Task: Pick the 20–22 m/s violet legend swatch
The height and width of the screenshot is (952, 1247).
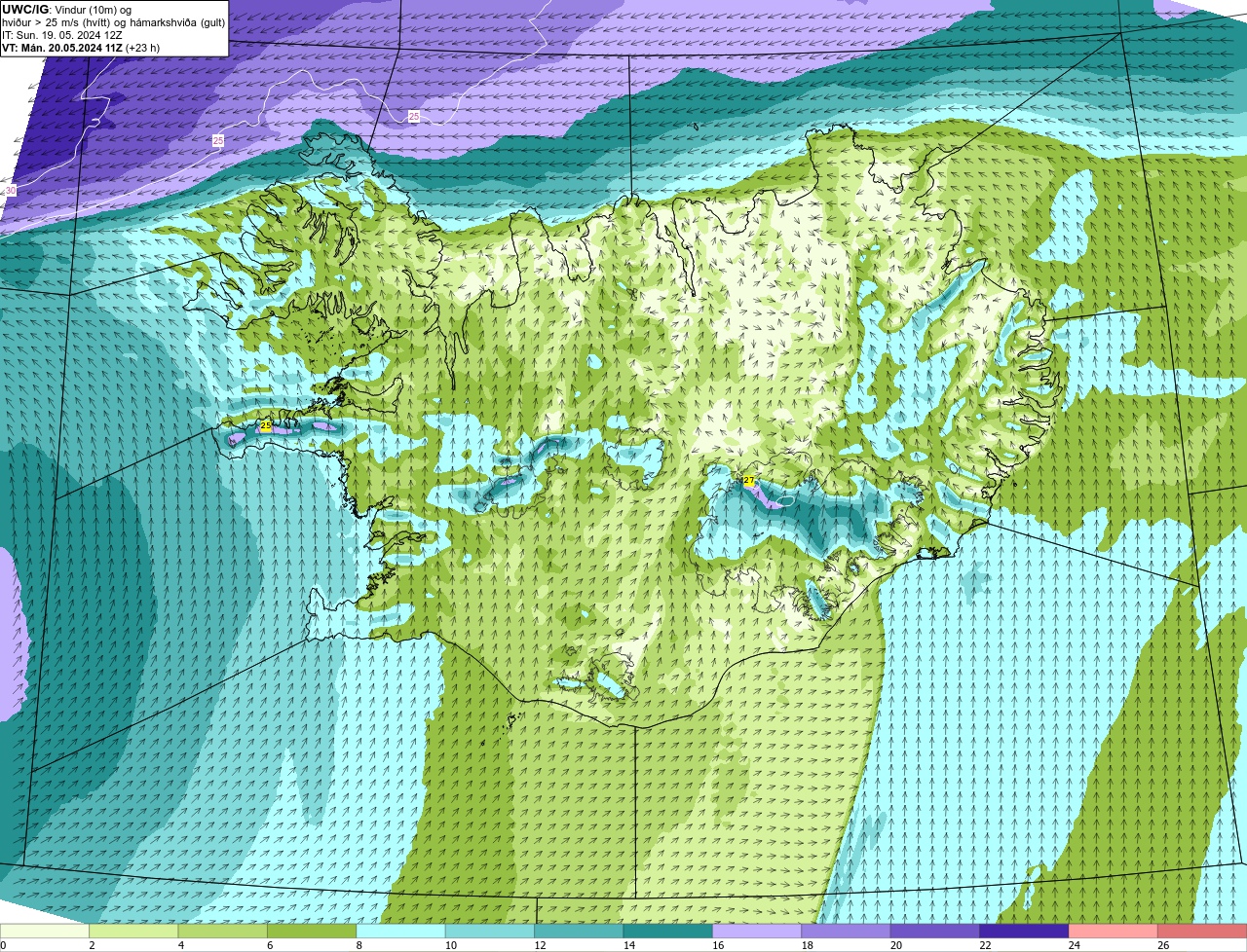Action: point(935,931)
